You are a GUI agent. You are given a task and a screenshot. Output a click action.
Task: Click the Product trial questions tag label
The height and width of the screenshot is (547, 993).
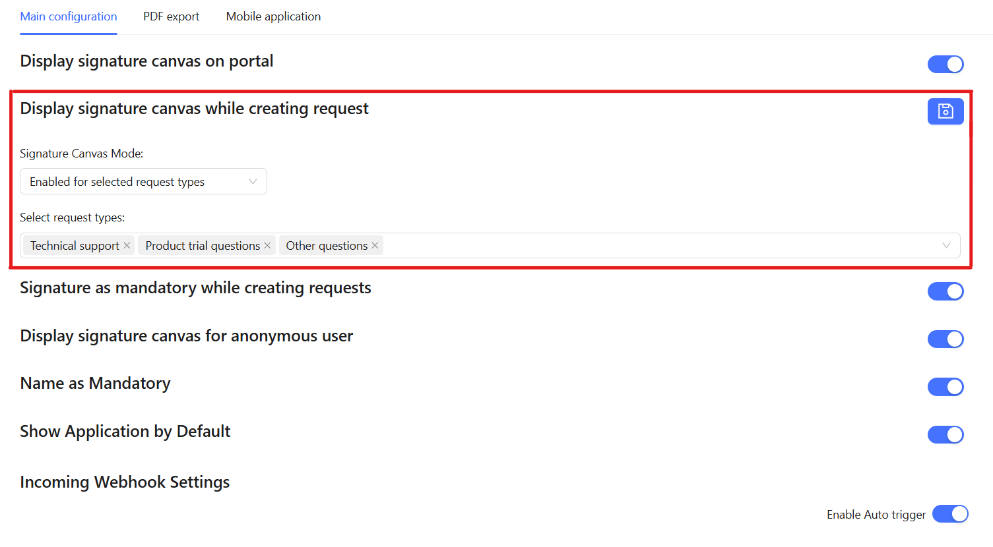point(203,246)
